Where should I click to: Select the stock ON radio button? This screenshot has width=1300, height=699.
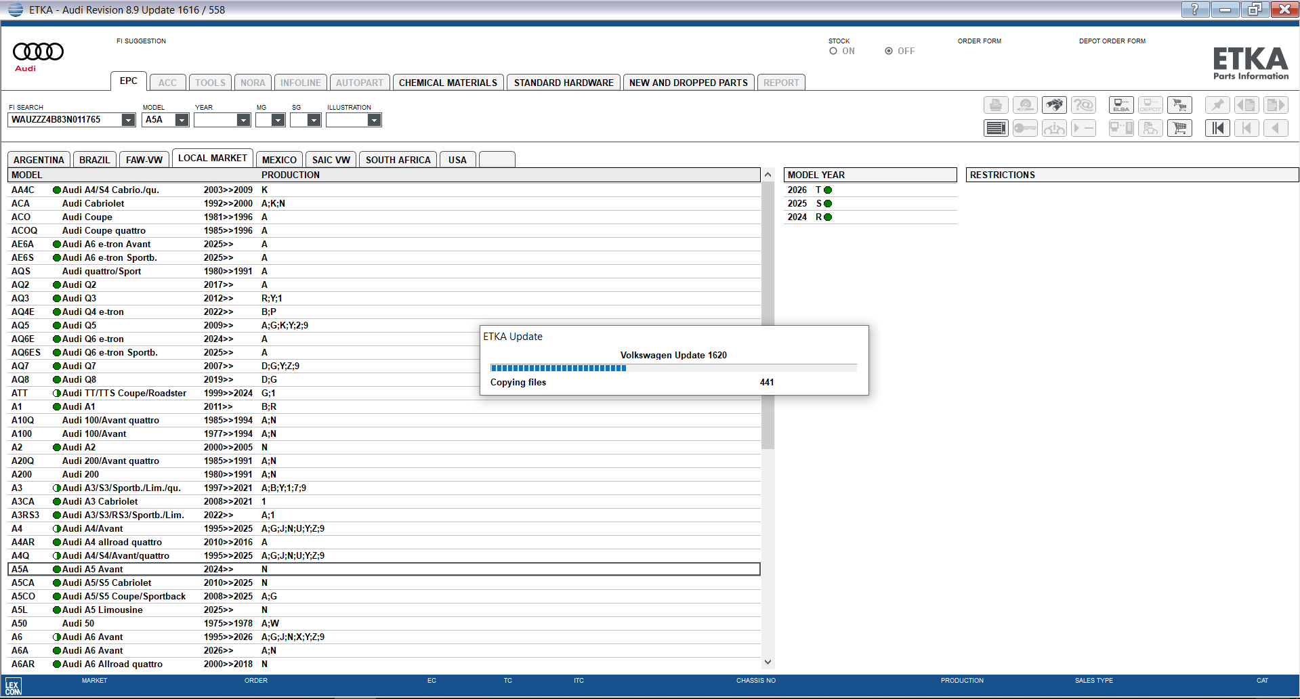click(x=833, y=51)
